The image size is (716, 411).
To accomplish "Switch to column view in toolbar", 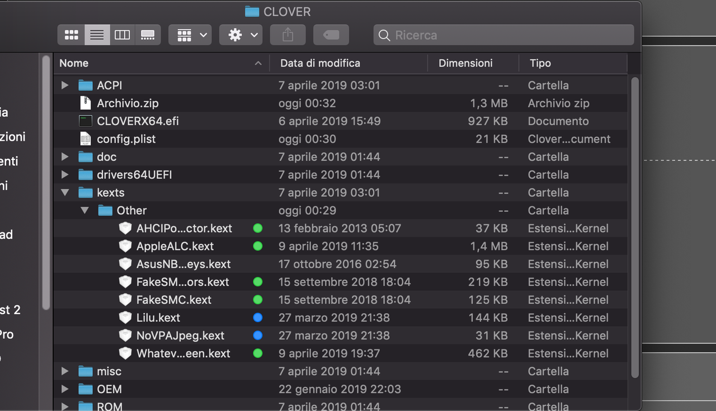I will pyautogui.click(x=122, y=35).
